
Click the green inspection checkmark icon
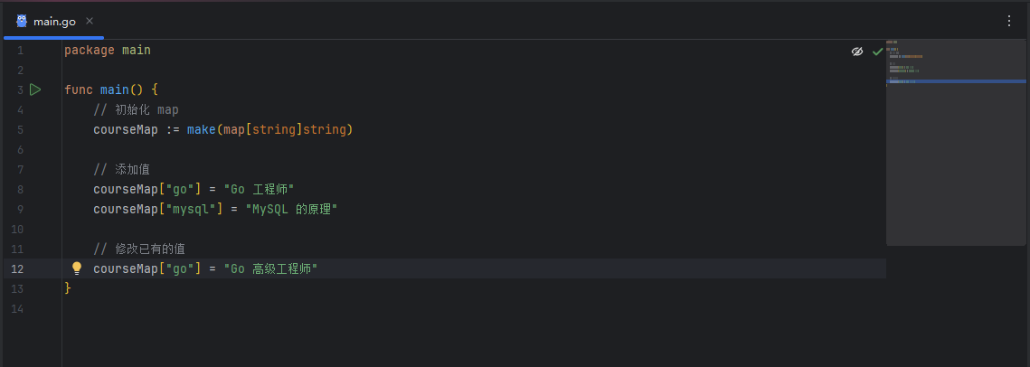877,52
